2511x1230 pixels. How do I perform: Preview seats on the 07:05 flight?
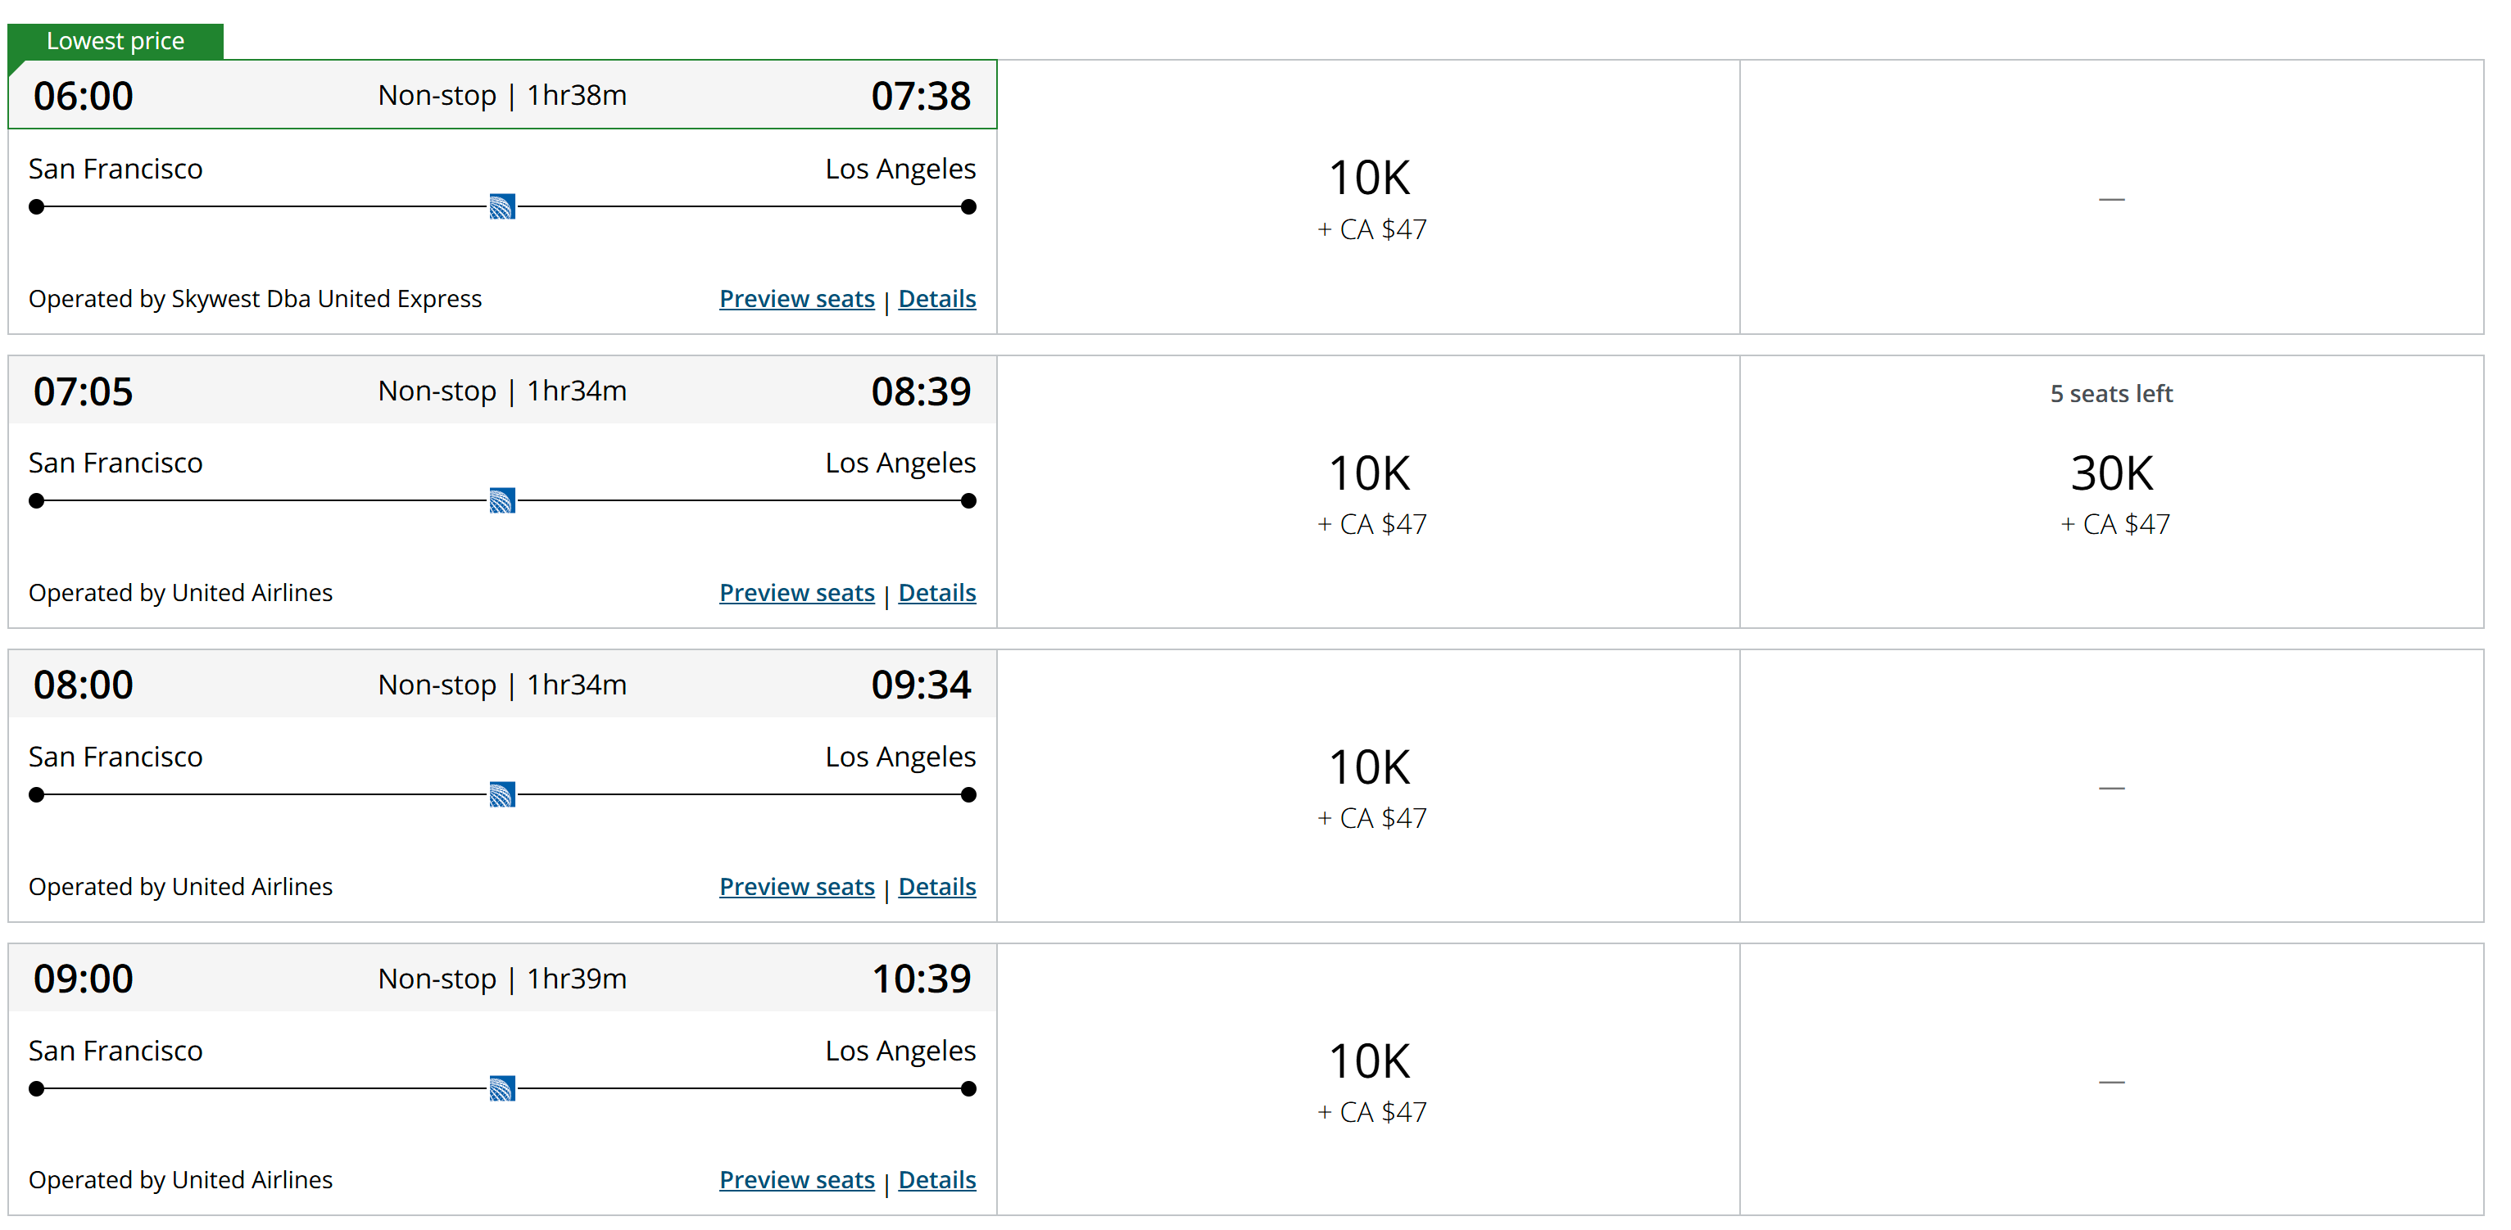(796, 593)
